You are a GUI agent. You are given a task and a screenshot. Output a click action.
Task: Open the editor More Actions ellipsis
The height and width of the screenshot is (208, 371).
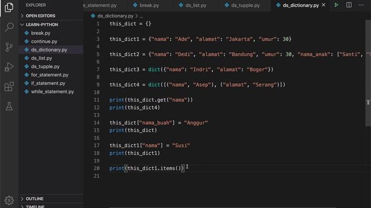click(x=361, y=5)
